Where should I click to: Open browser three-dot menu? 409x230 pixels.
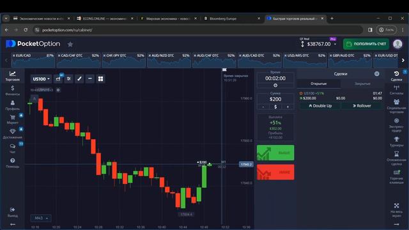[403, 30]
